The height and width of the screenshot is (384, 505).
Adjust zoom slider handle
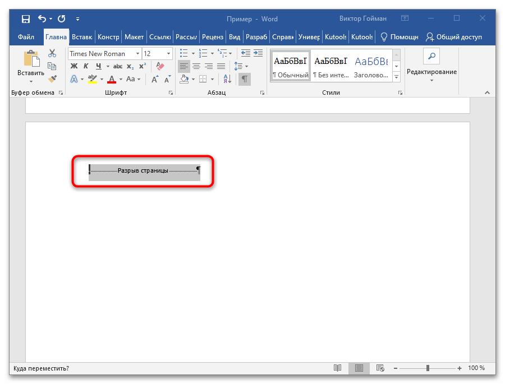coord(428,368)
